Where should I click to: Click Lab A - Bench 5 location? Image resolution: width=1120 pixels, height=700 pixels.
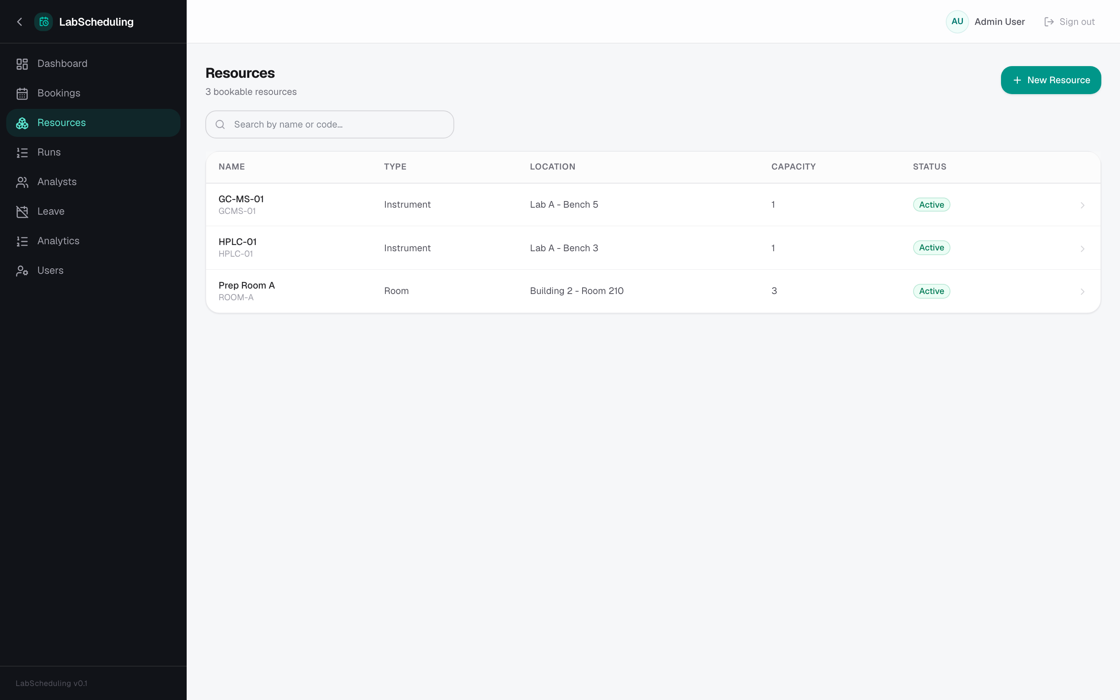(564, 205)
